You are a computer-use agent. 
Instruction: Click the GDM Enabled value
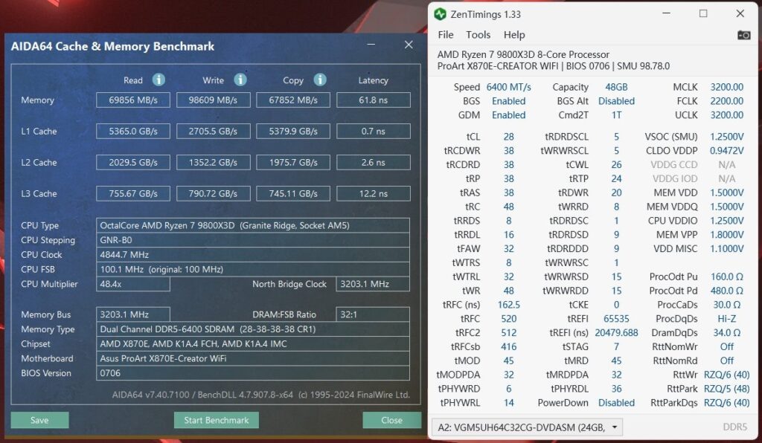509,115
